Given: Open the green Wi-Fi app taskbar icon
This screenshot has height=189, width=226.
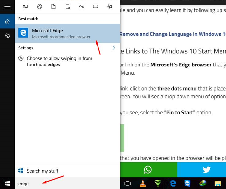Looking at the screenshot, I should pyautogui.click(x=158, y=184).
